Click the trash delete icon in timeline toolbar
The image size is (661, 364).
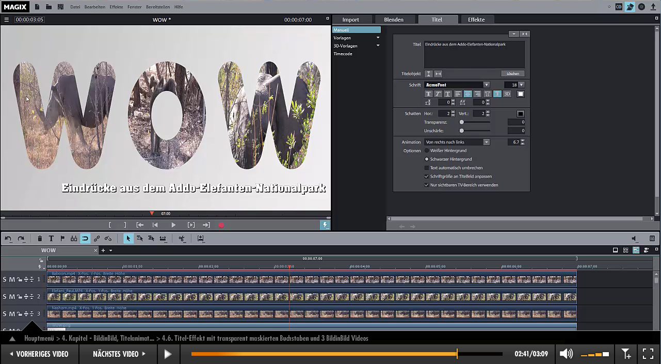tap(40, 239)
